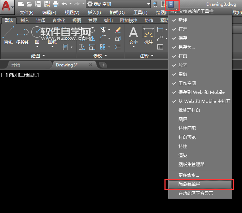Switch to the 开始 file tab
242x213 pixels.
point(29,65)
